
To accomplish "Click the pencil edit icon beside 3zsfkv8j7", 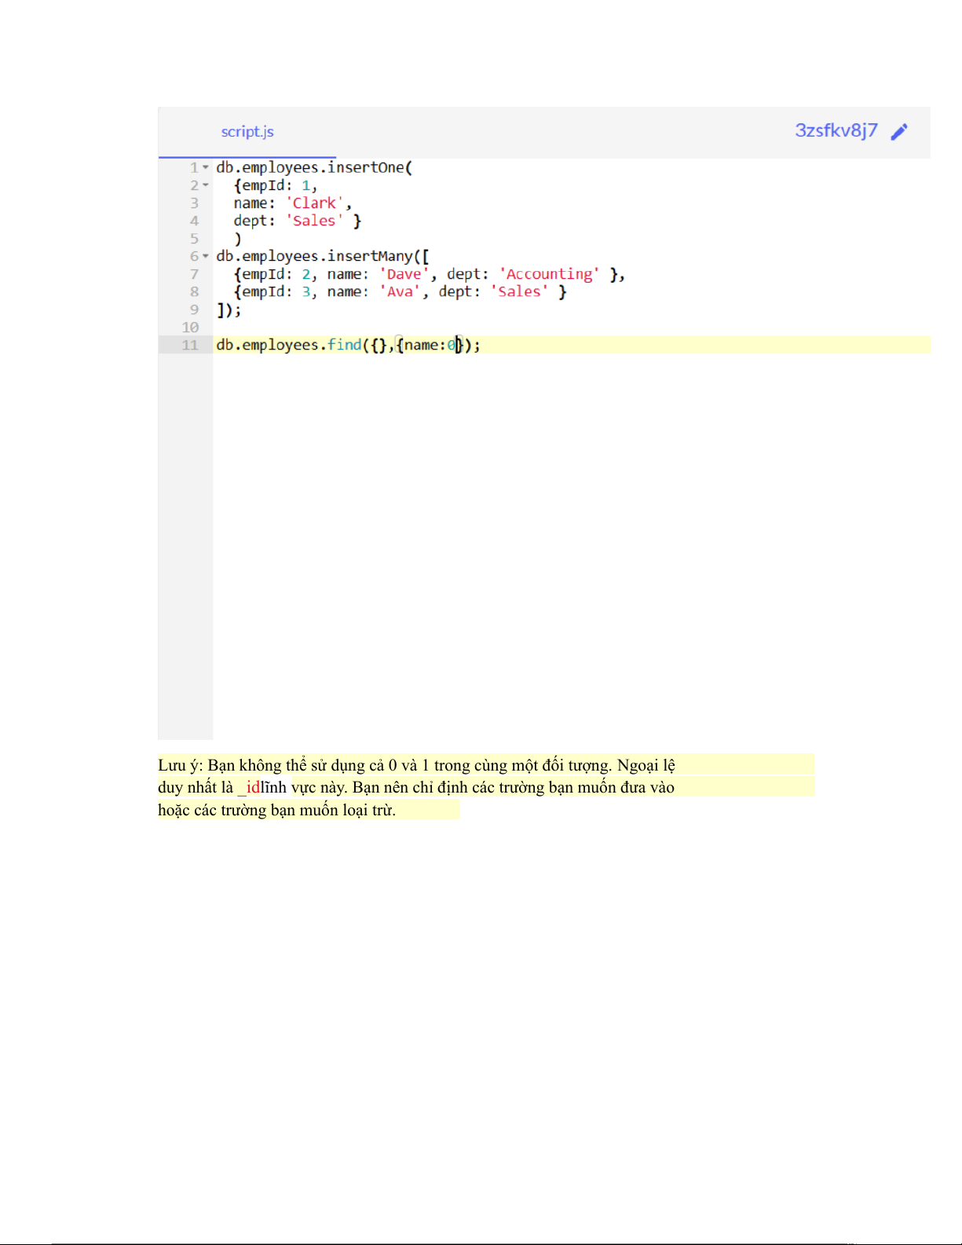I will (899, 131).
